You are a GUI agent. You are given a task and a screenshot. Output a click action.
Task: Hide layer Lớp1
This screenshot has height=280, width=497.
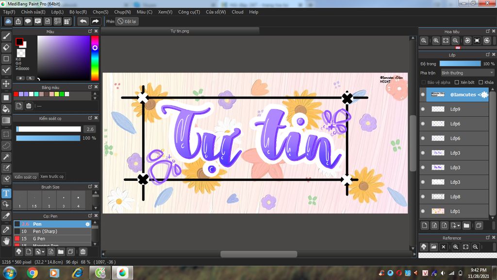coord(423,211)
